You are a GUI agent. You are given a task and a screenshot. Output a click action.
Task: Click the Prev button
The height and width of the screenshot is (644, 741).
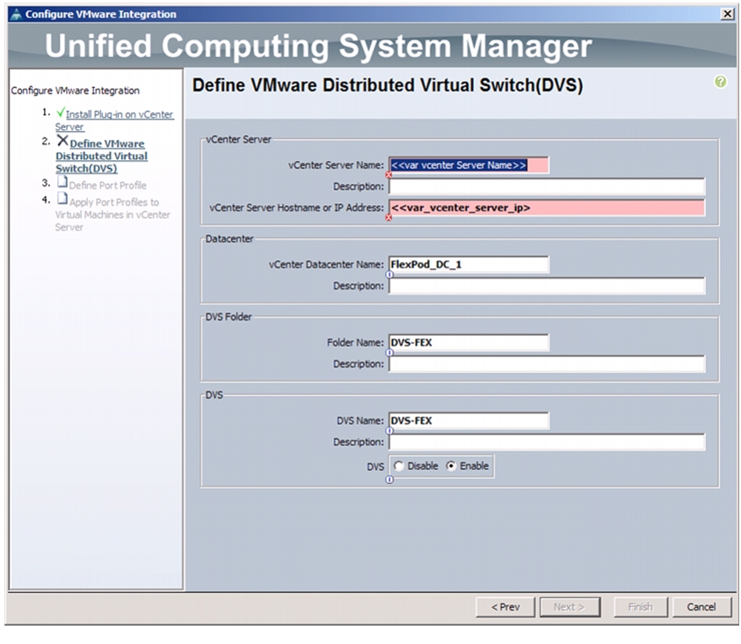(505, 607)
